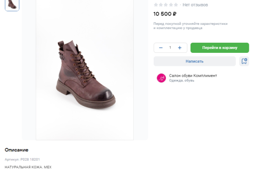Click the Артикул P028 18201 text
This screenshot has width=254, height=169.
coord(22,159)
